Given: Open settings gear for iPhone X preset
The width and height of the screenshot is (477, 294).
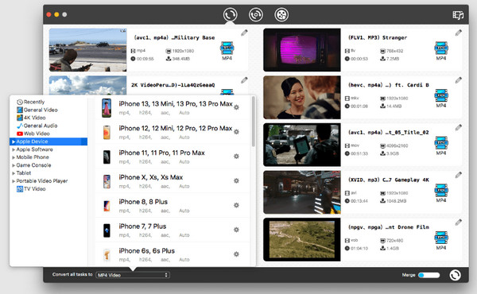Looking at the screenshot, I should [236, 180].
